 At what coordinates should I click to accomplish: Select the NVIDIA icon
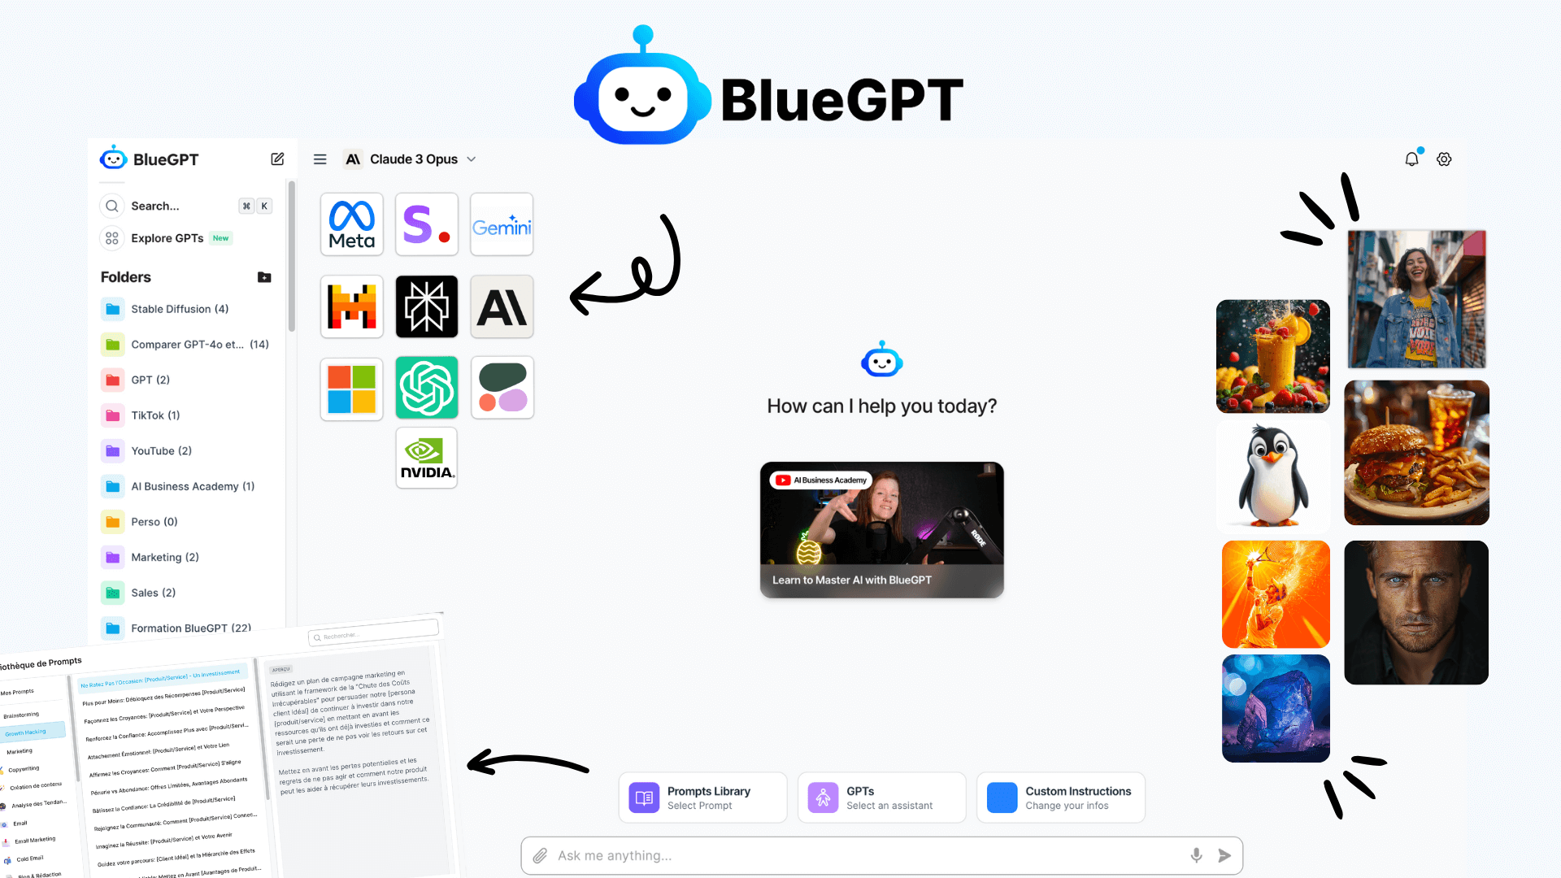(426, 457)
